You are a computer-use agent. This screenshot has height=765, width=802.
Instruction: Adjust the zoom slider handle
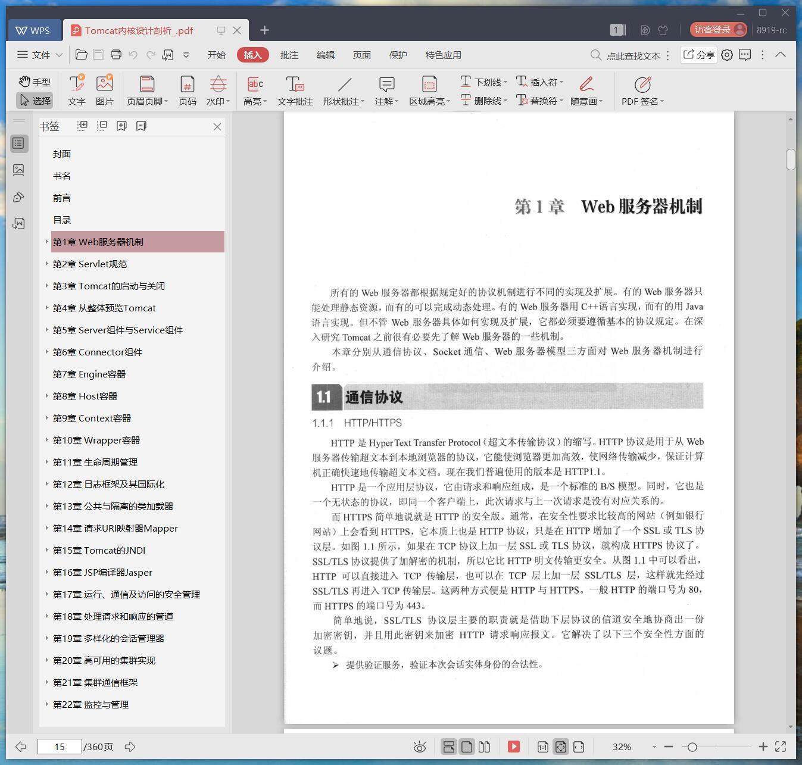point(692,747)
